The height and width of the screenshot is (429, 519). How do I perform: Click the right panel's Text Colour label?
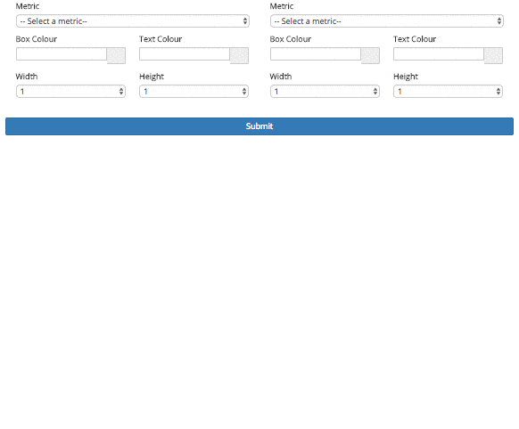tap(415, 39)
